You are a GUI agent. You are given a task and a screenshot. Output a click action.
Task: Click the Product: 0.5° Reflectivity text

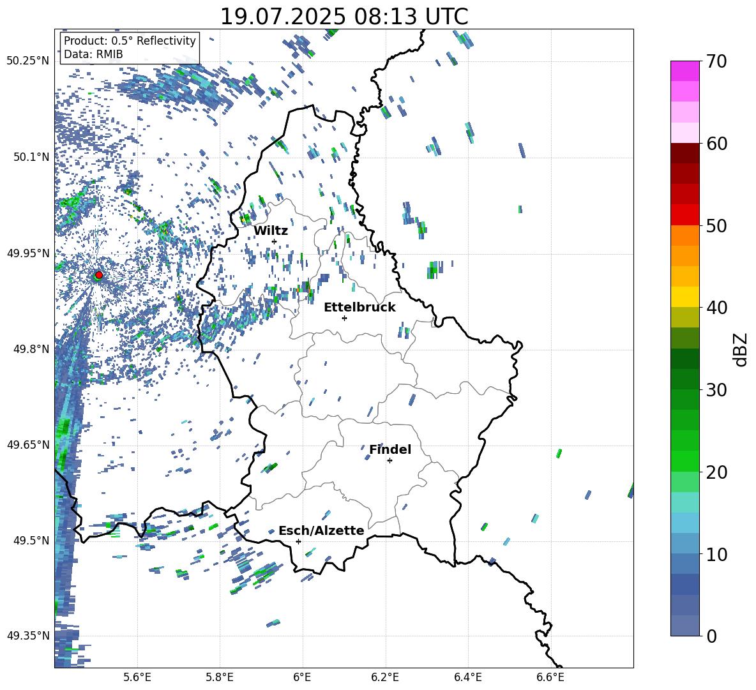click(130, 40)
